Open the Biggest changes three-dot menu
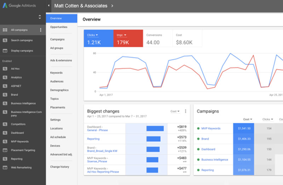Viewport: 283px width, 185px height. tap(185, 111)
